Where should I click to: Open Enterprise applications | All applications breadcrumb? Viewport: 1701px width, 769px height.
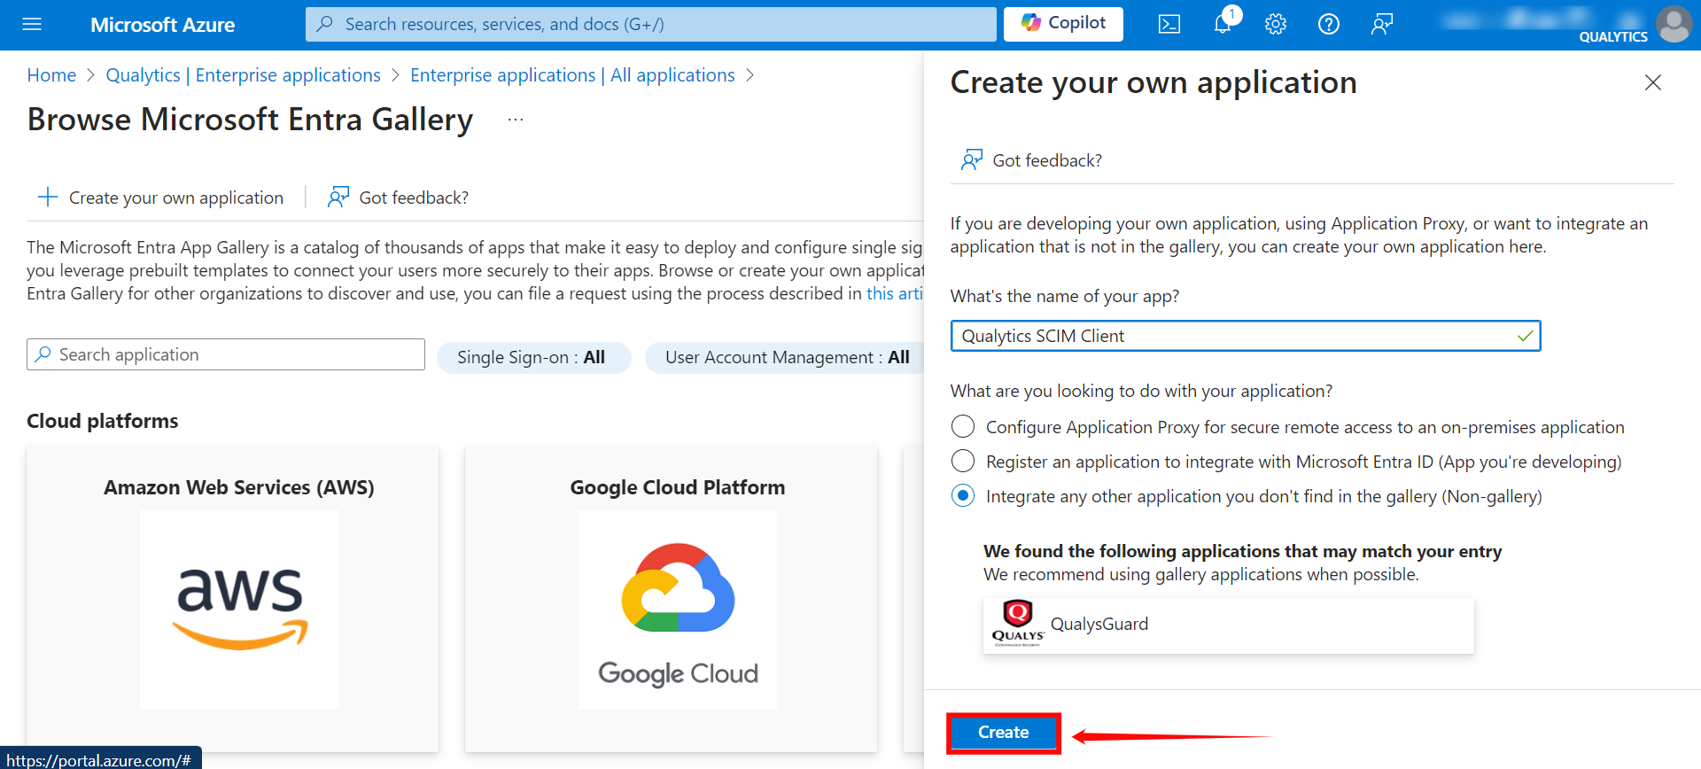coord(572,75)
